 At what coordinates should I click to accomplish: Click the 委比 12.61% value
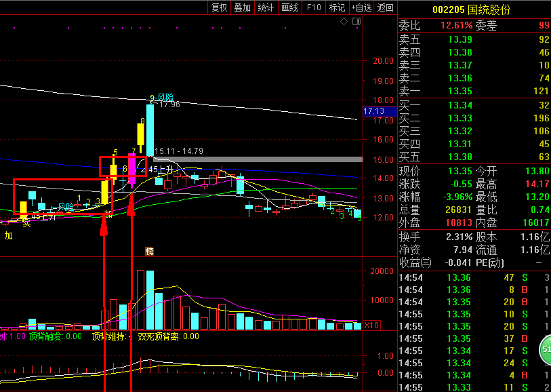tap(457, 25)
